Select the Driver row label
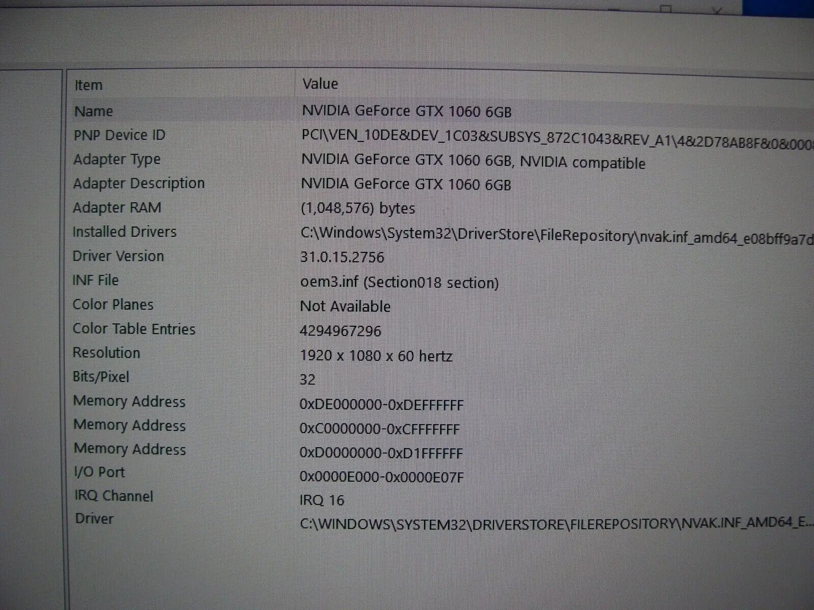This screenshot has width=814, height=610. (x=94, y=518)
